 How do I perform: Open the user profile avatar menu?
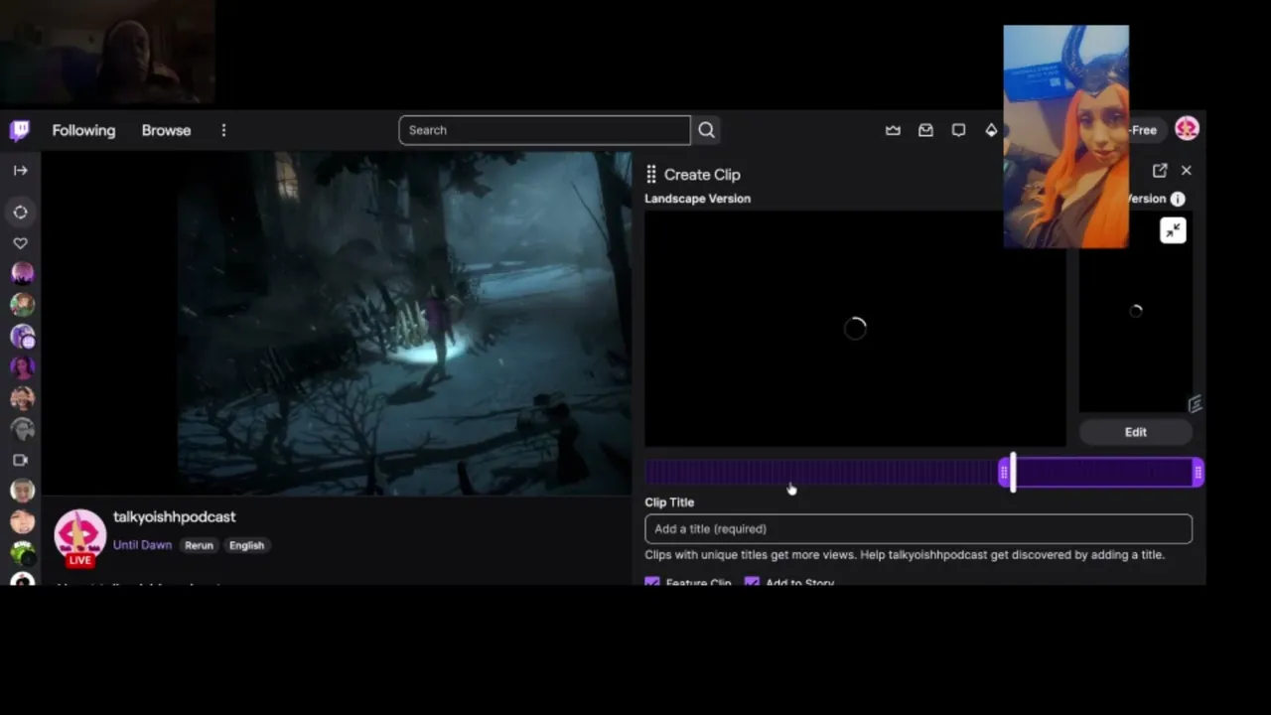click(x=1187, y=129)
